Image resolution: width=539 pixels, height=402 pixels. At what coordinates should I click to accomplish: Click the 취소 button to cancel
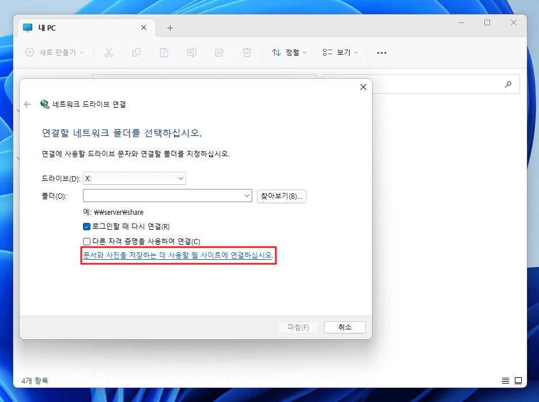click(344, 327)
